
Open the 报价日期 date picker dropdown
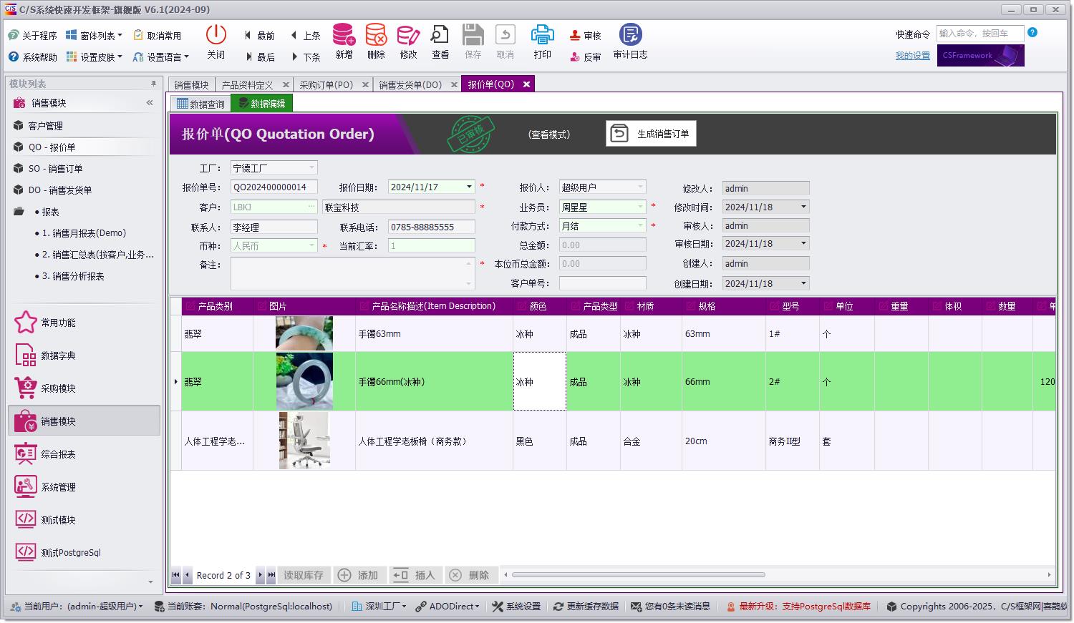[x=469, y=186]
